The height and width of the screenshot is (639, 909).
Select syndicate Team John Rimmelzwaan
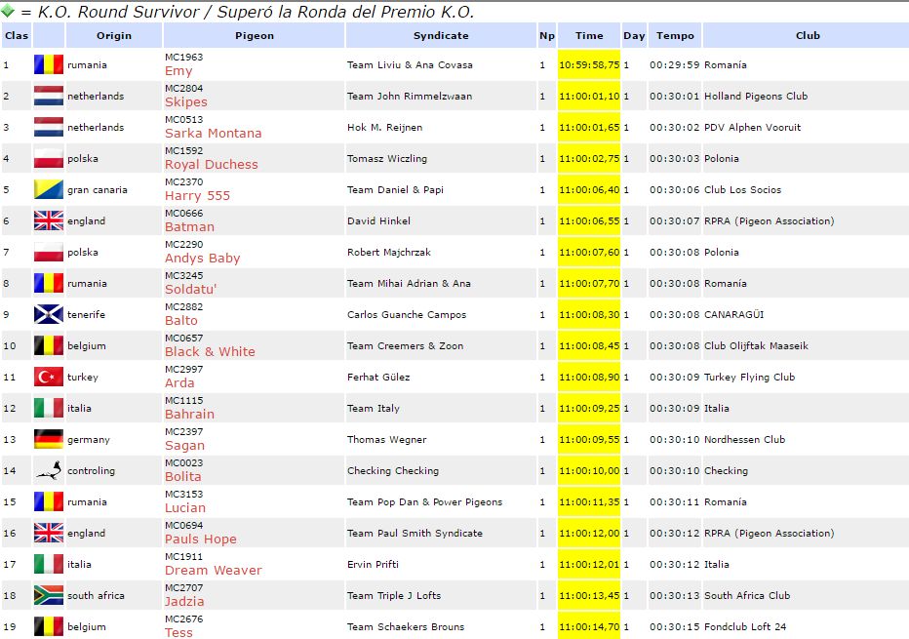pos(410,97)
